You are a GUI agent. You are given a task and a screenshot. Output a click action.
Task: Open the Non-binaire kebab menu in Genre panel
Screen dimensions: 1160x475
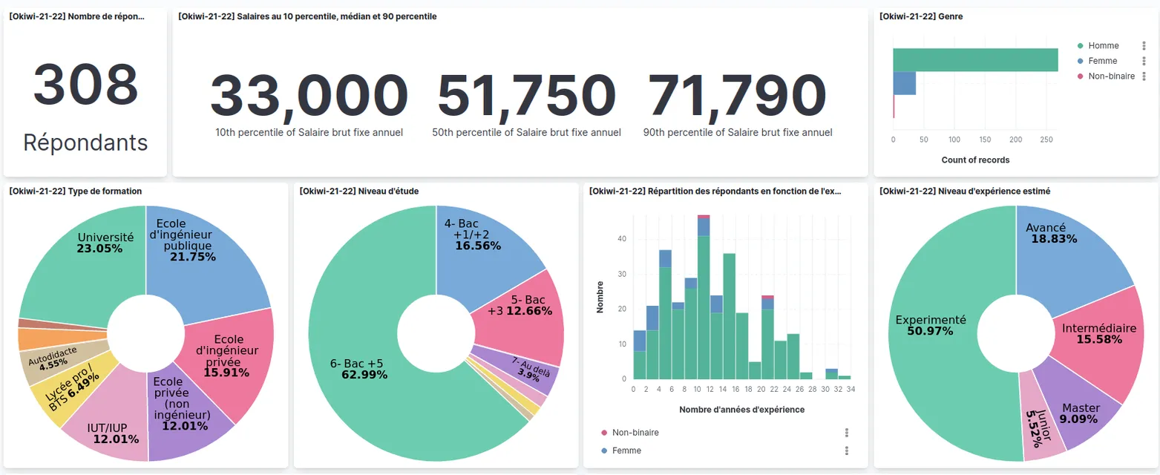point(1144,76)
